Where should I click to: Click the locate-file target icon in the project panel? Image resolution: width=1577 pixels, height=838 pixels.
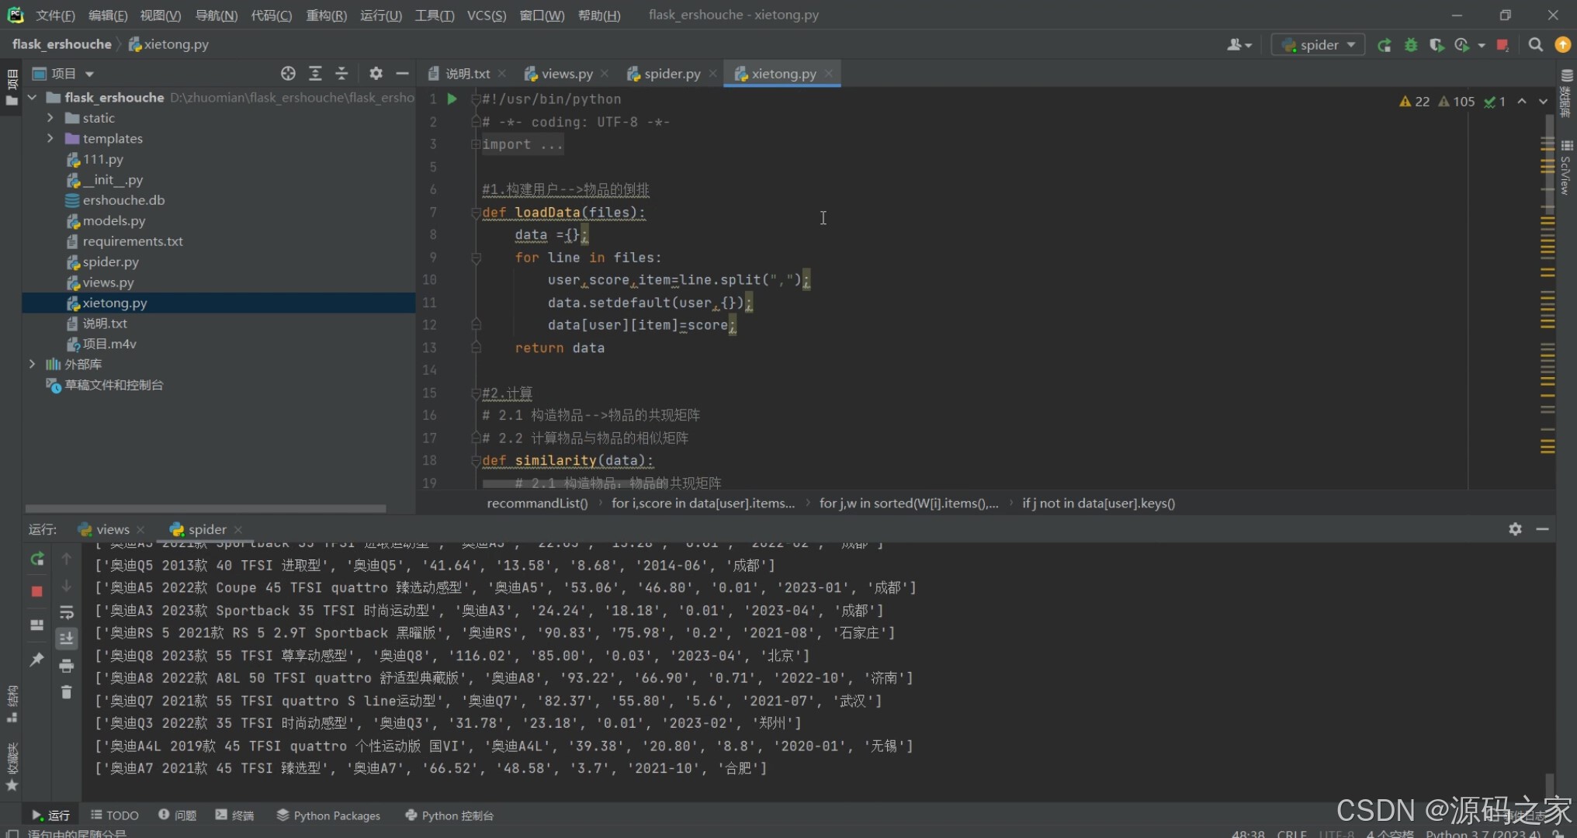288,73
